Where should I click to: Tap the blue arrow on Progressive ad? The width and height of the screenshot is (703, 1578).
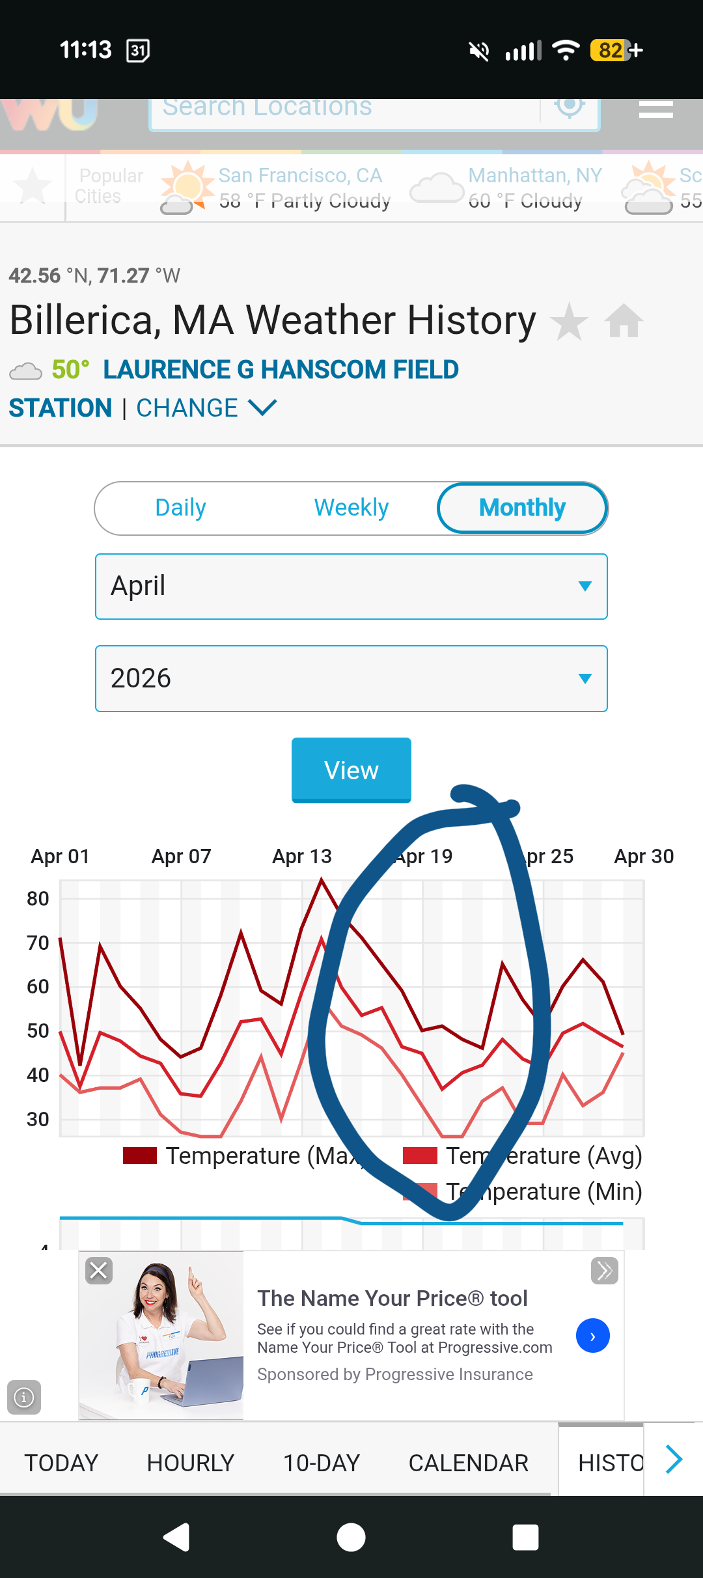tap(592, 1336)
